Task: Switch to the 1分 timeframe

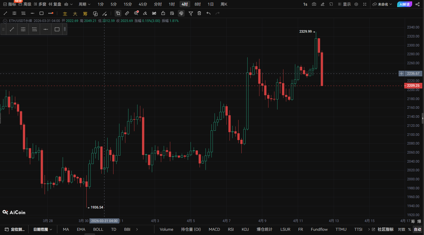Action: pos(101,4)
